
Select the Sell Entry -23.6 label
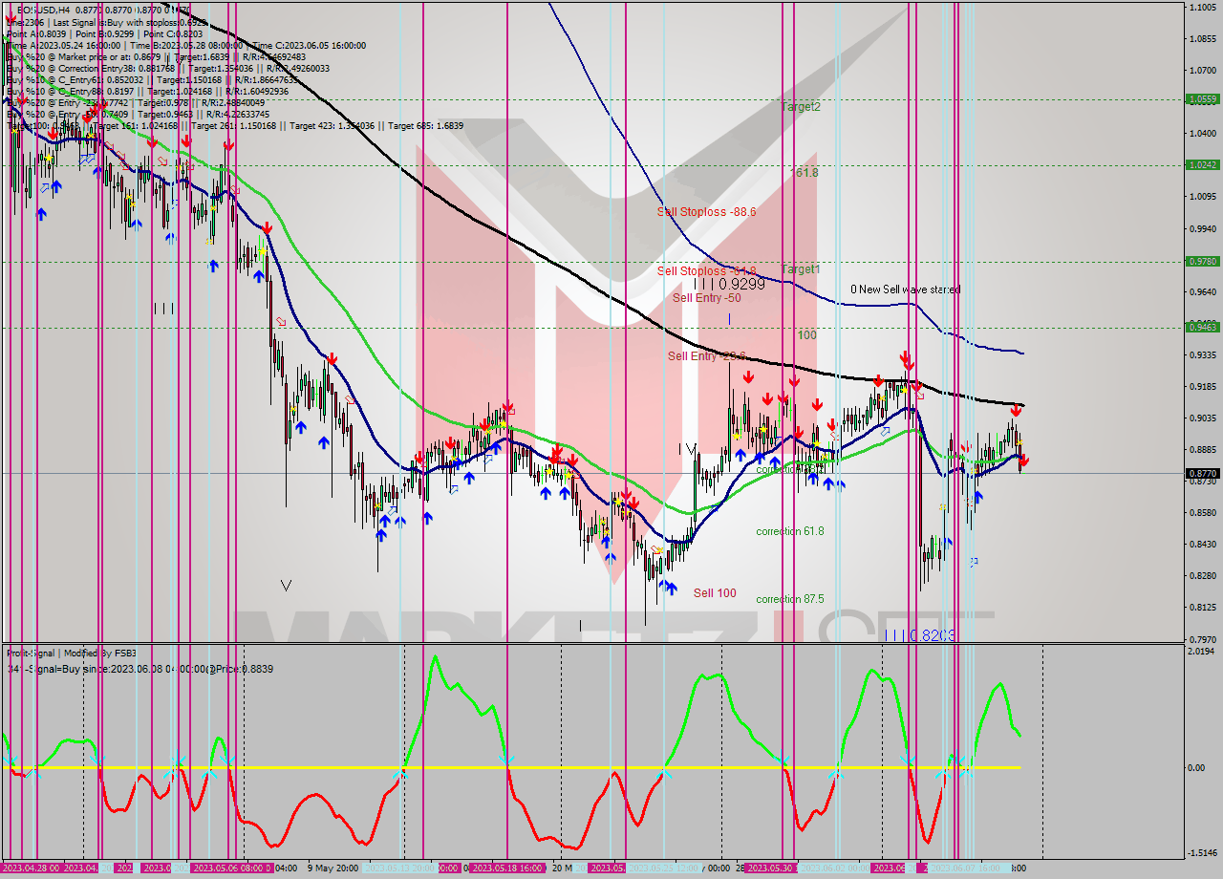click(x=706, y=356)
